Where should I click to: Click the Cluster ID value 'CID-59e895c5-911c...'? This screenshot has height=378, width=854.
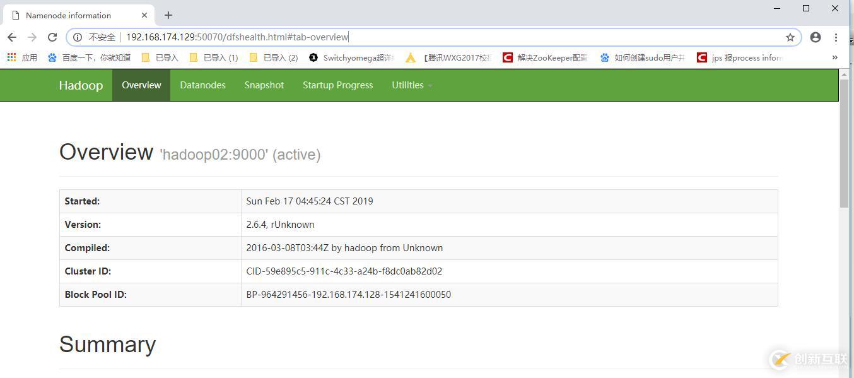(344, 271)
